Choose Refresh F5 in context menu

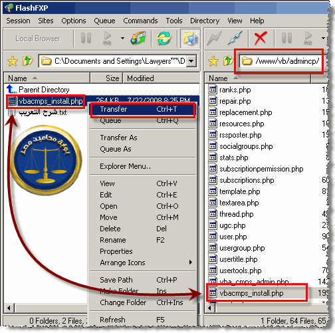(142, 320)
